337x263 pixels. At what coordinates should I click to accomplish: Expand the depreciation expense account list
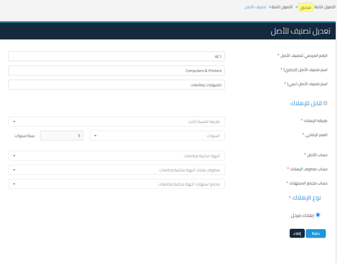116,170
